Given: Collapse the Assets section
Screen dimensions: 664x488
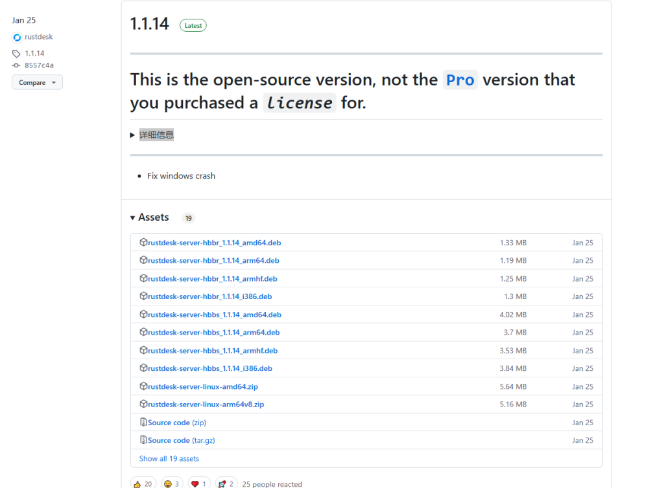Looking at the screenshot, I should [x=150, y=217].
